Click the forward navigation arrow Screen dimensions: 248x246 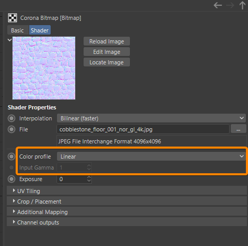(x=230, y=5)
